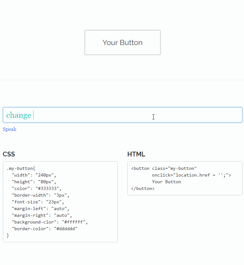Click the "border-color": "#dddddd" CSS line
The image size is (244, 265).
click(44, 229)
